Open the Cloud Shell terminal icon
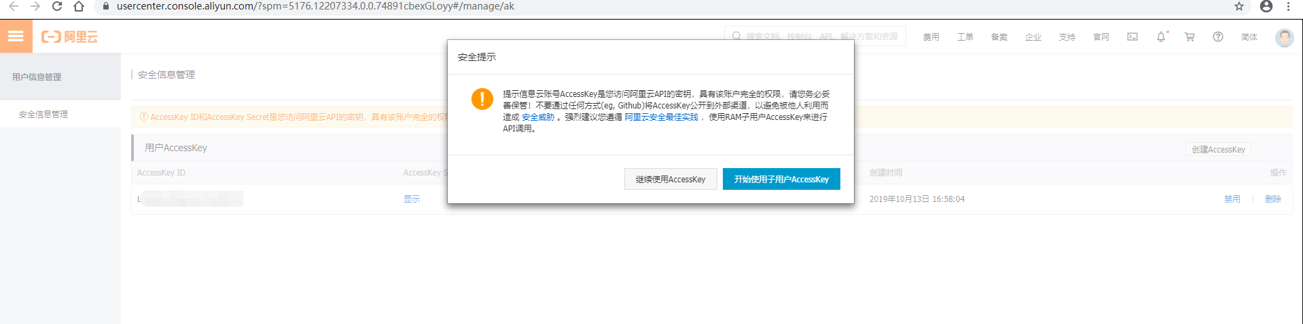The width and height of the screenshot is (1303, 324). coord(1132,37)
